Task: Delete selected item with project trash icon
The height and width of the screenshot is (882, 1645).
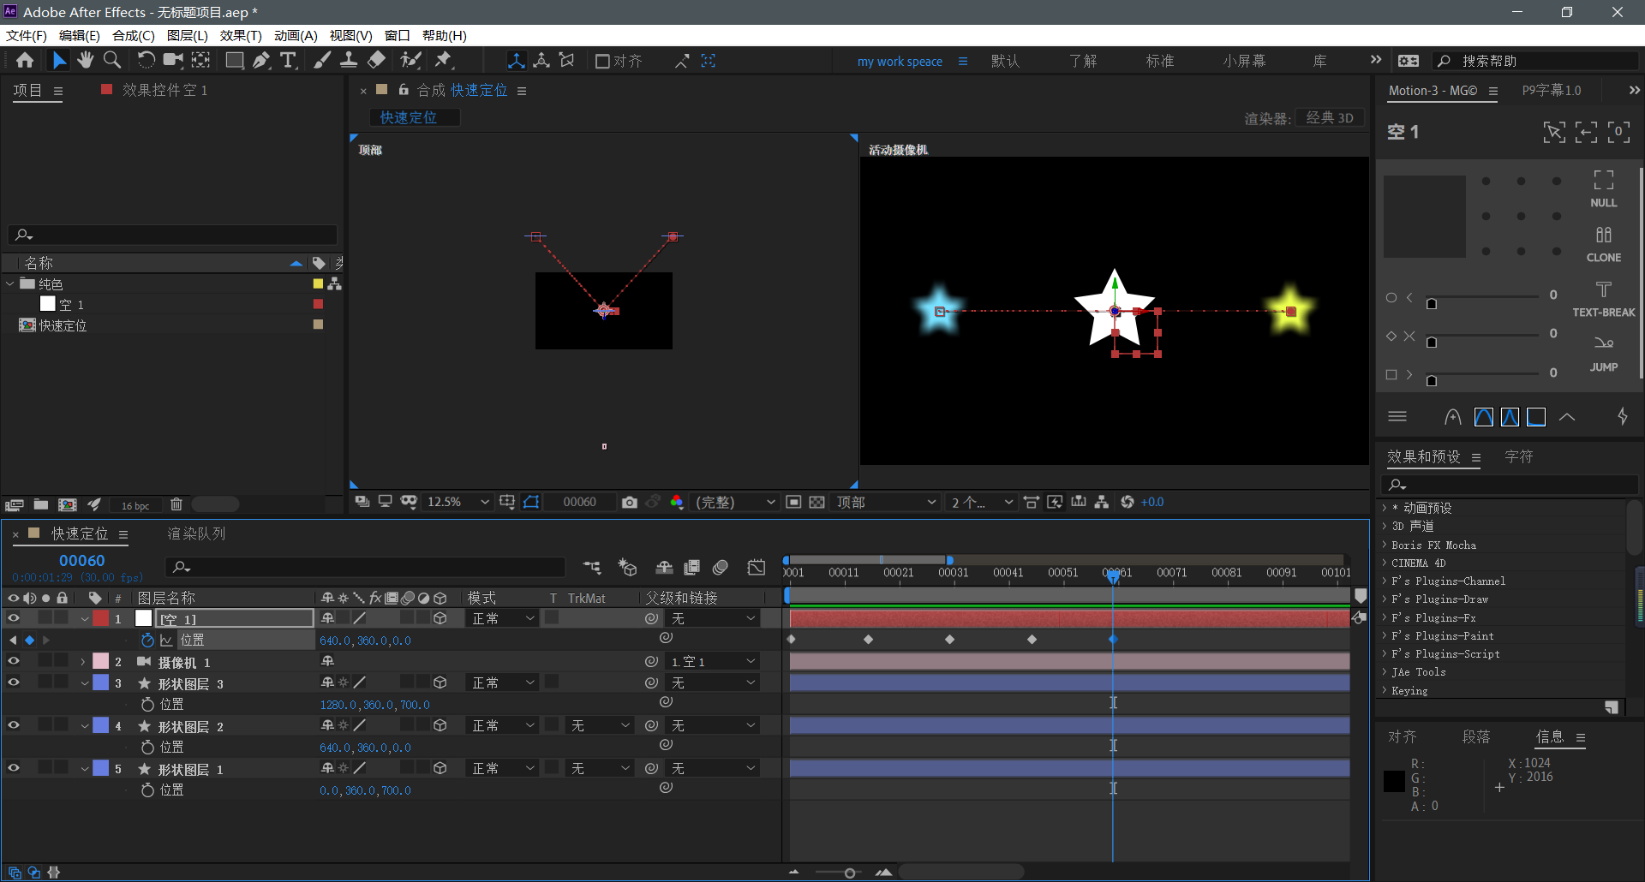Action: coord(176,505)
